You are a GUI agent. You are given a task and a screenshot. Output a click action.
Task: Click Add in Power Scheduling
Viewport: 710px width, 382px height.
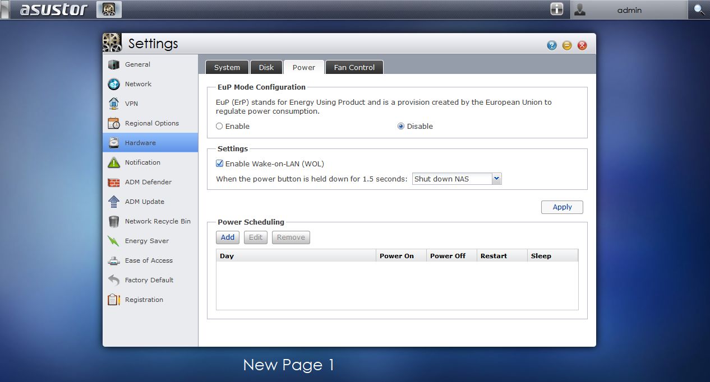point(228,237)
